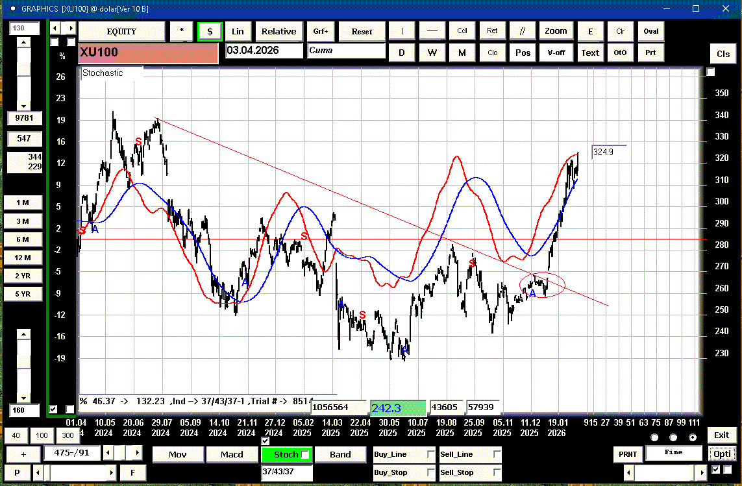Switch chart currency with the $ button
Screen dimensions: 742x486
coord(210,31)
